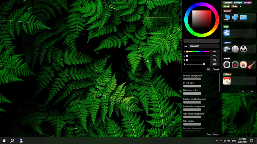Cancel the color picker dialog
257x144 pixels.
(x=216, y=69)
